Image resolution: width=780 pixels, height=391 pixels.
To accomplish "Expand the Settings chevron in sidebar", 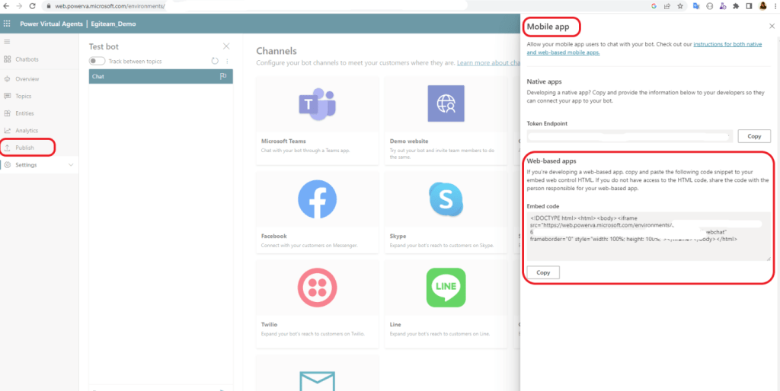I will click(x=71, y=165).
